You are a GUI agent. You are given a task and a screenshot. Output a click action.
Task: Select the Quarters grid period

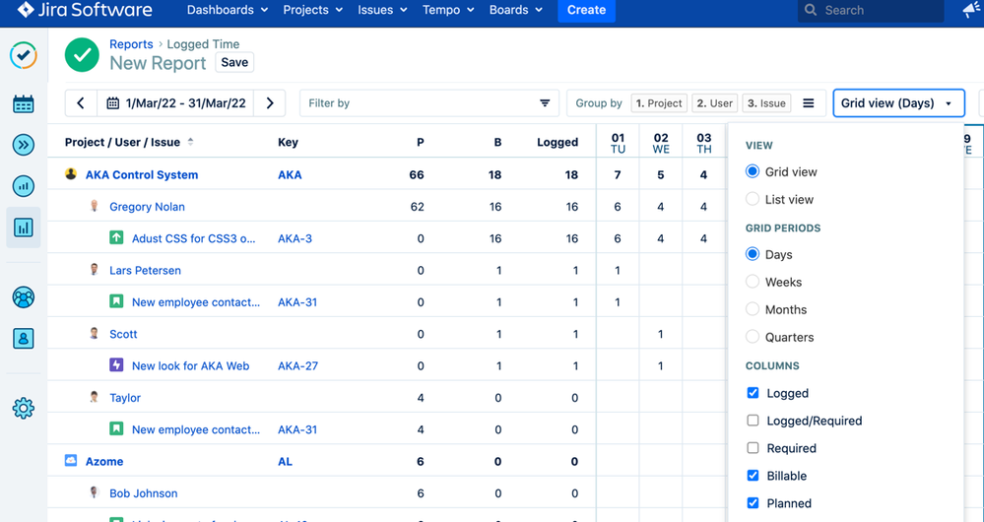(752, 337)
